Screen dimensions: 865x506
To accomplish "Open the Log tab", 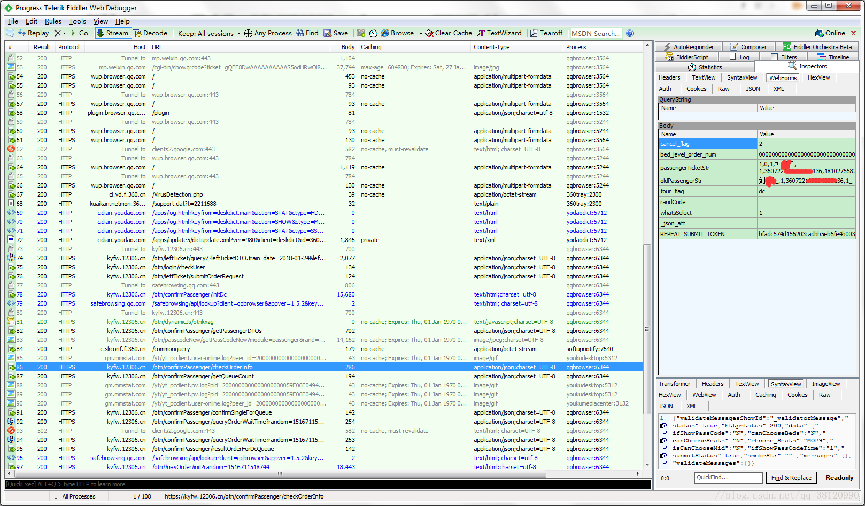I will tap(739, 57).
